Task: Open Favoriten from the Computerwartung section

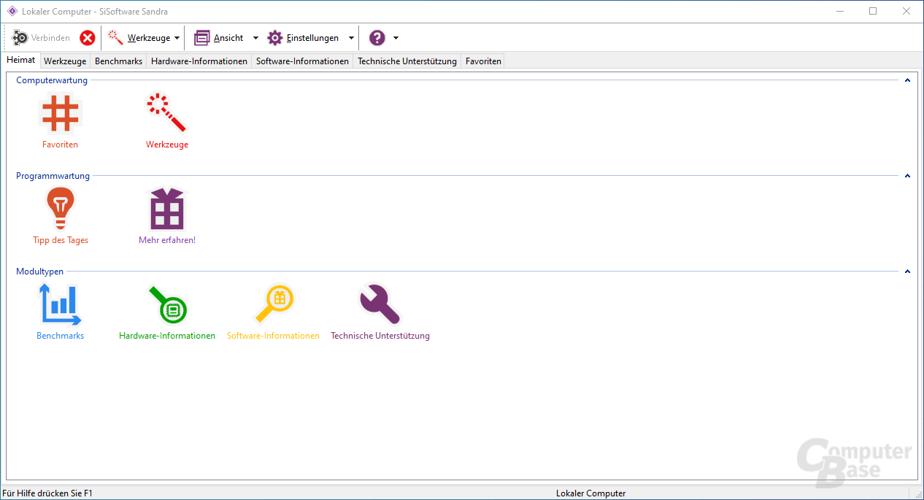Action: click(x=60, y=113)
